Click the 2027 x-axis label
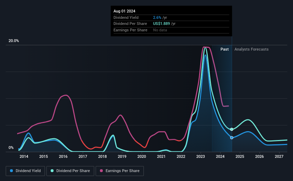 coord(279,156)
